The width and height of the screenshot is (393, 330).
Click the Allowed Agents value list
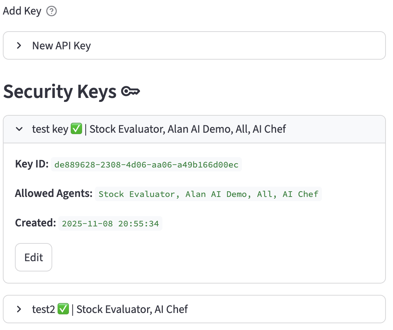tap(208, 194)
